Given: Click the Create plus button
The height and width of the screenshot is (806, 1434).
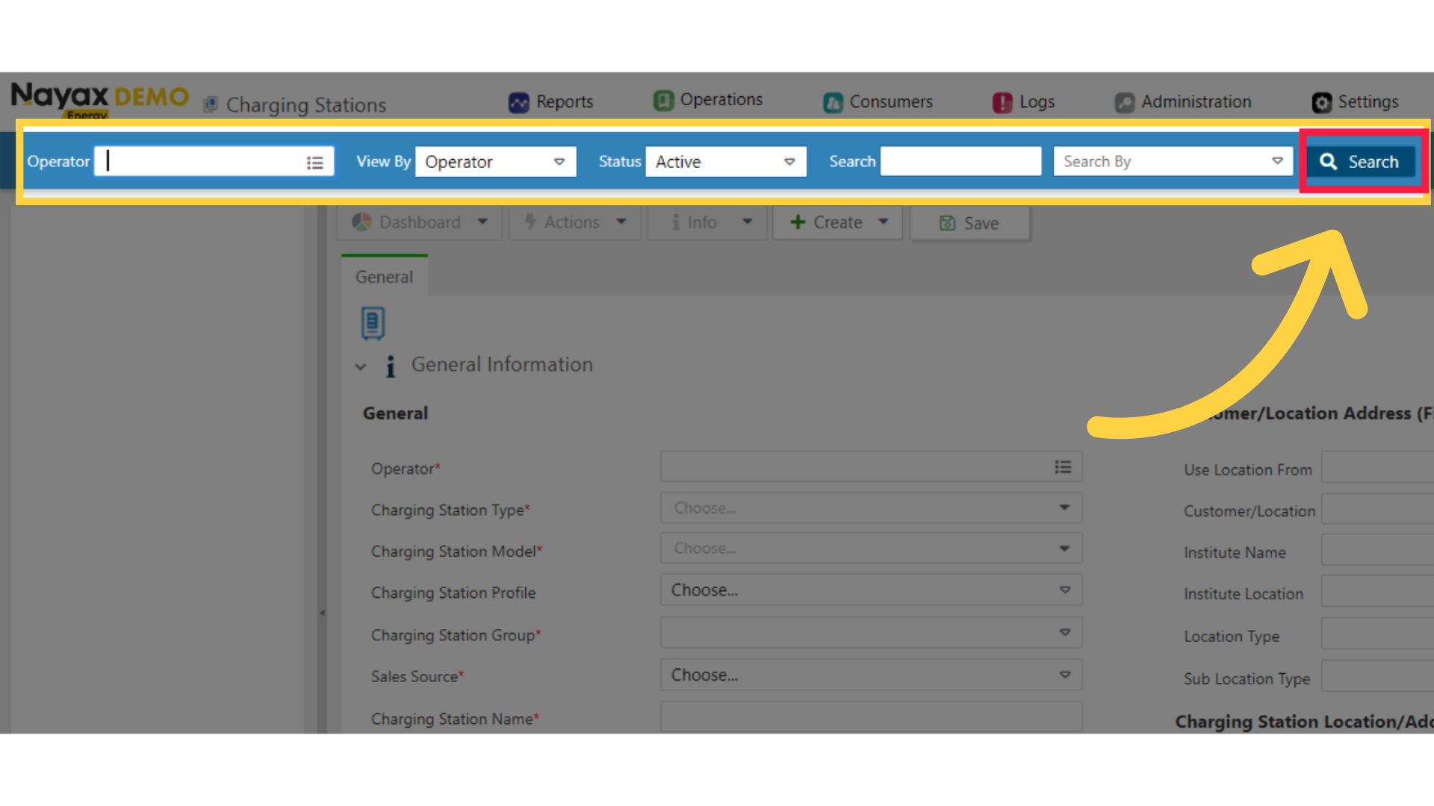Looking at the screenshot, I should pyautogui.click(x=837, y=222).
